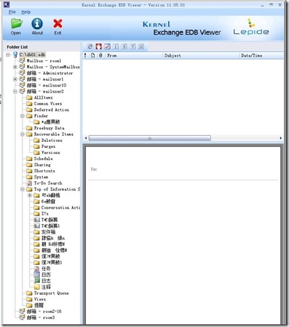Sort by attachment paperclip column
289x327 pixels.
pos(101,55)
